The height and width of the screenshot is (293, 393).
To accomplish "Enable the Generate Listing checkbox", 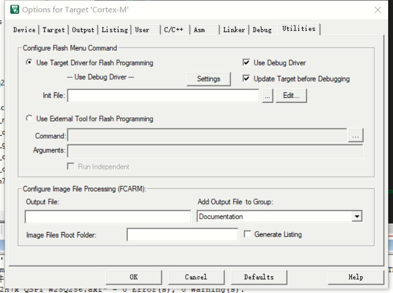I will (x=248, y=234).
